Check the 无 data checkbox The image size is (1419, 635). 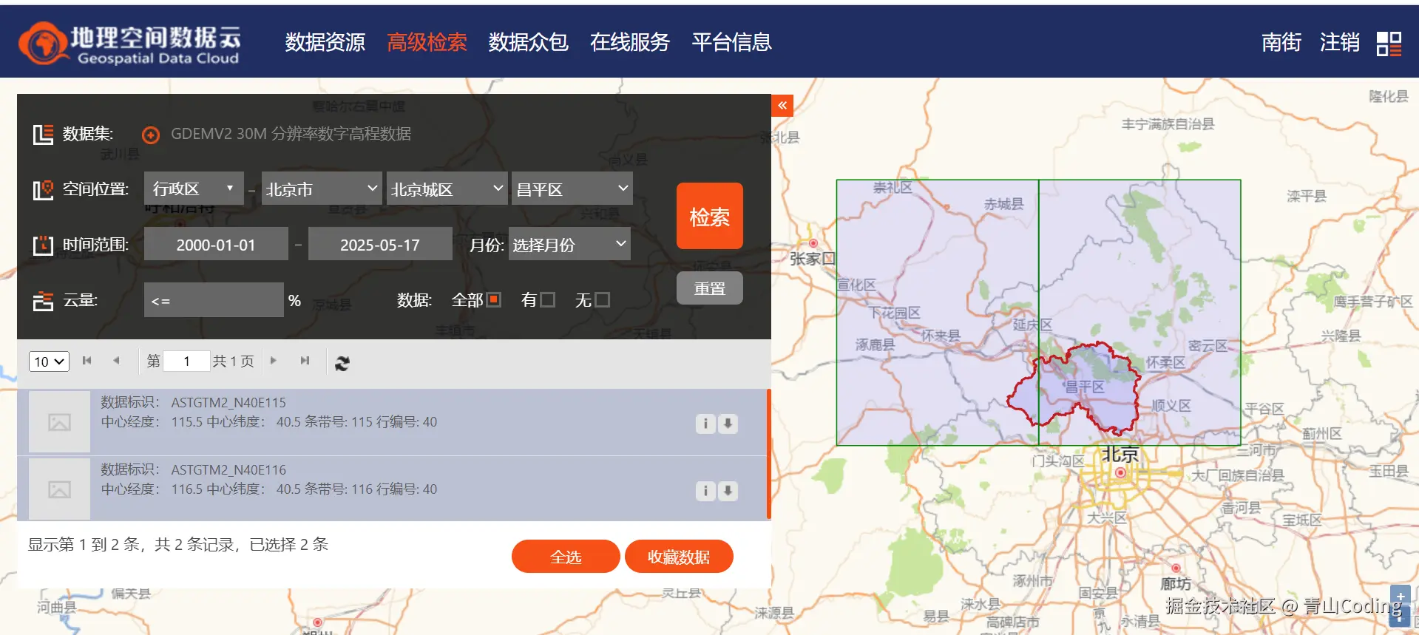(603, 300)
